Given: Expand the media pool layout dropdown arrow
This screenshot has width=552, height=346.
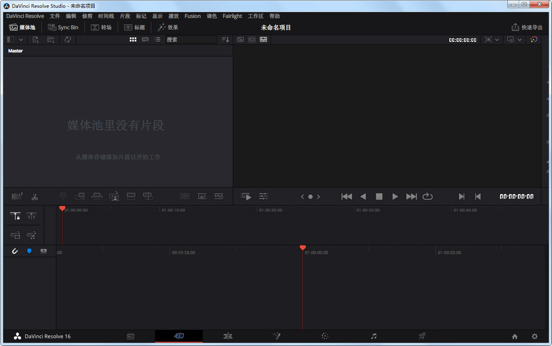Looking at the screenshot, I should pos(22,40).
